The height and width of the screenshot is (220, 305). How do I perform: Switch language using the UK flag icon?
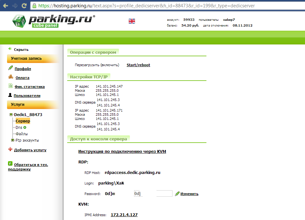tap(132, 21)
